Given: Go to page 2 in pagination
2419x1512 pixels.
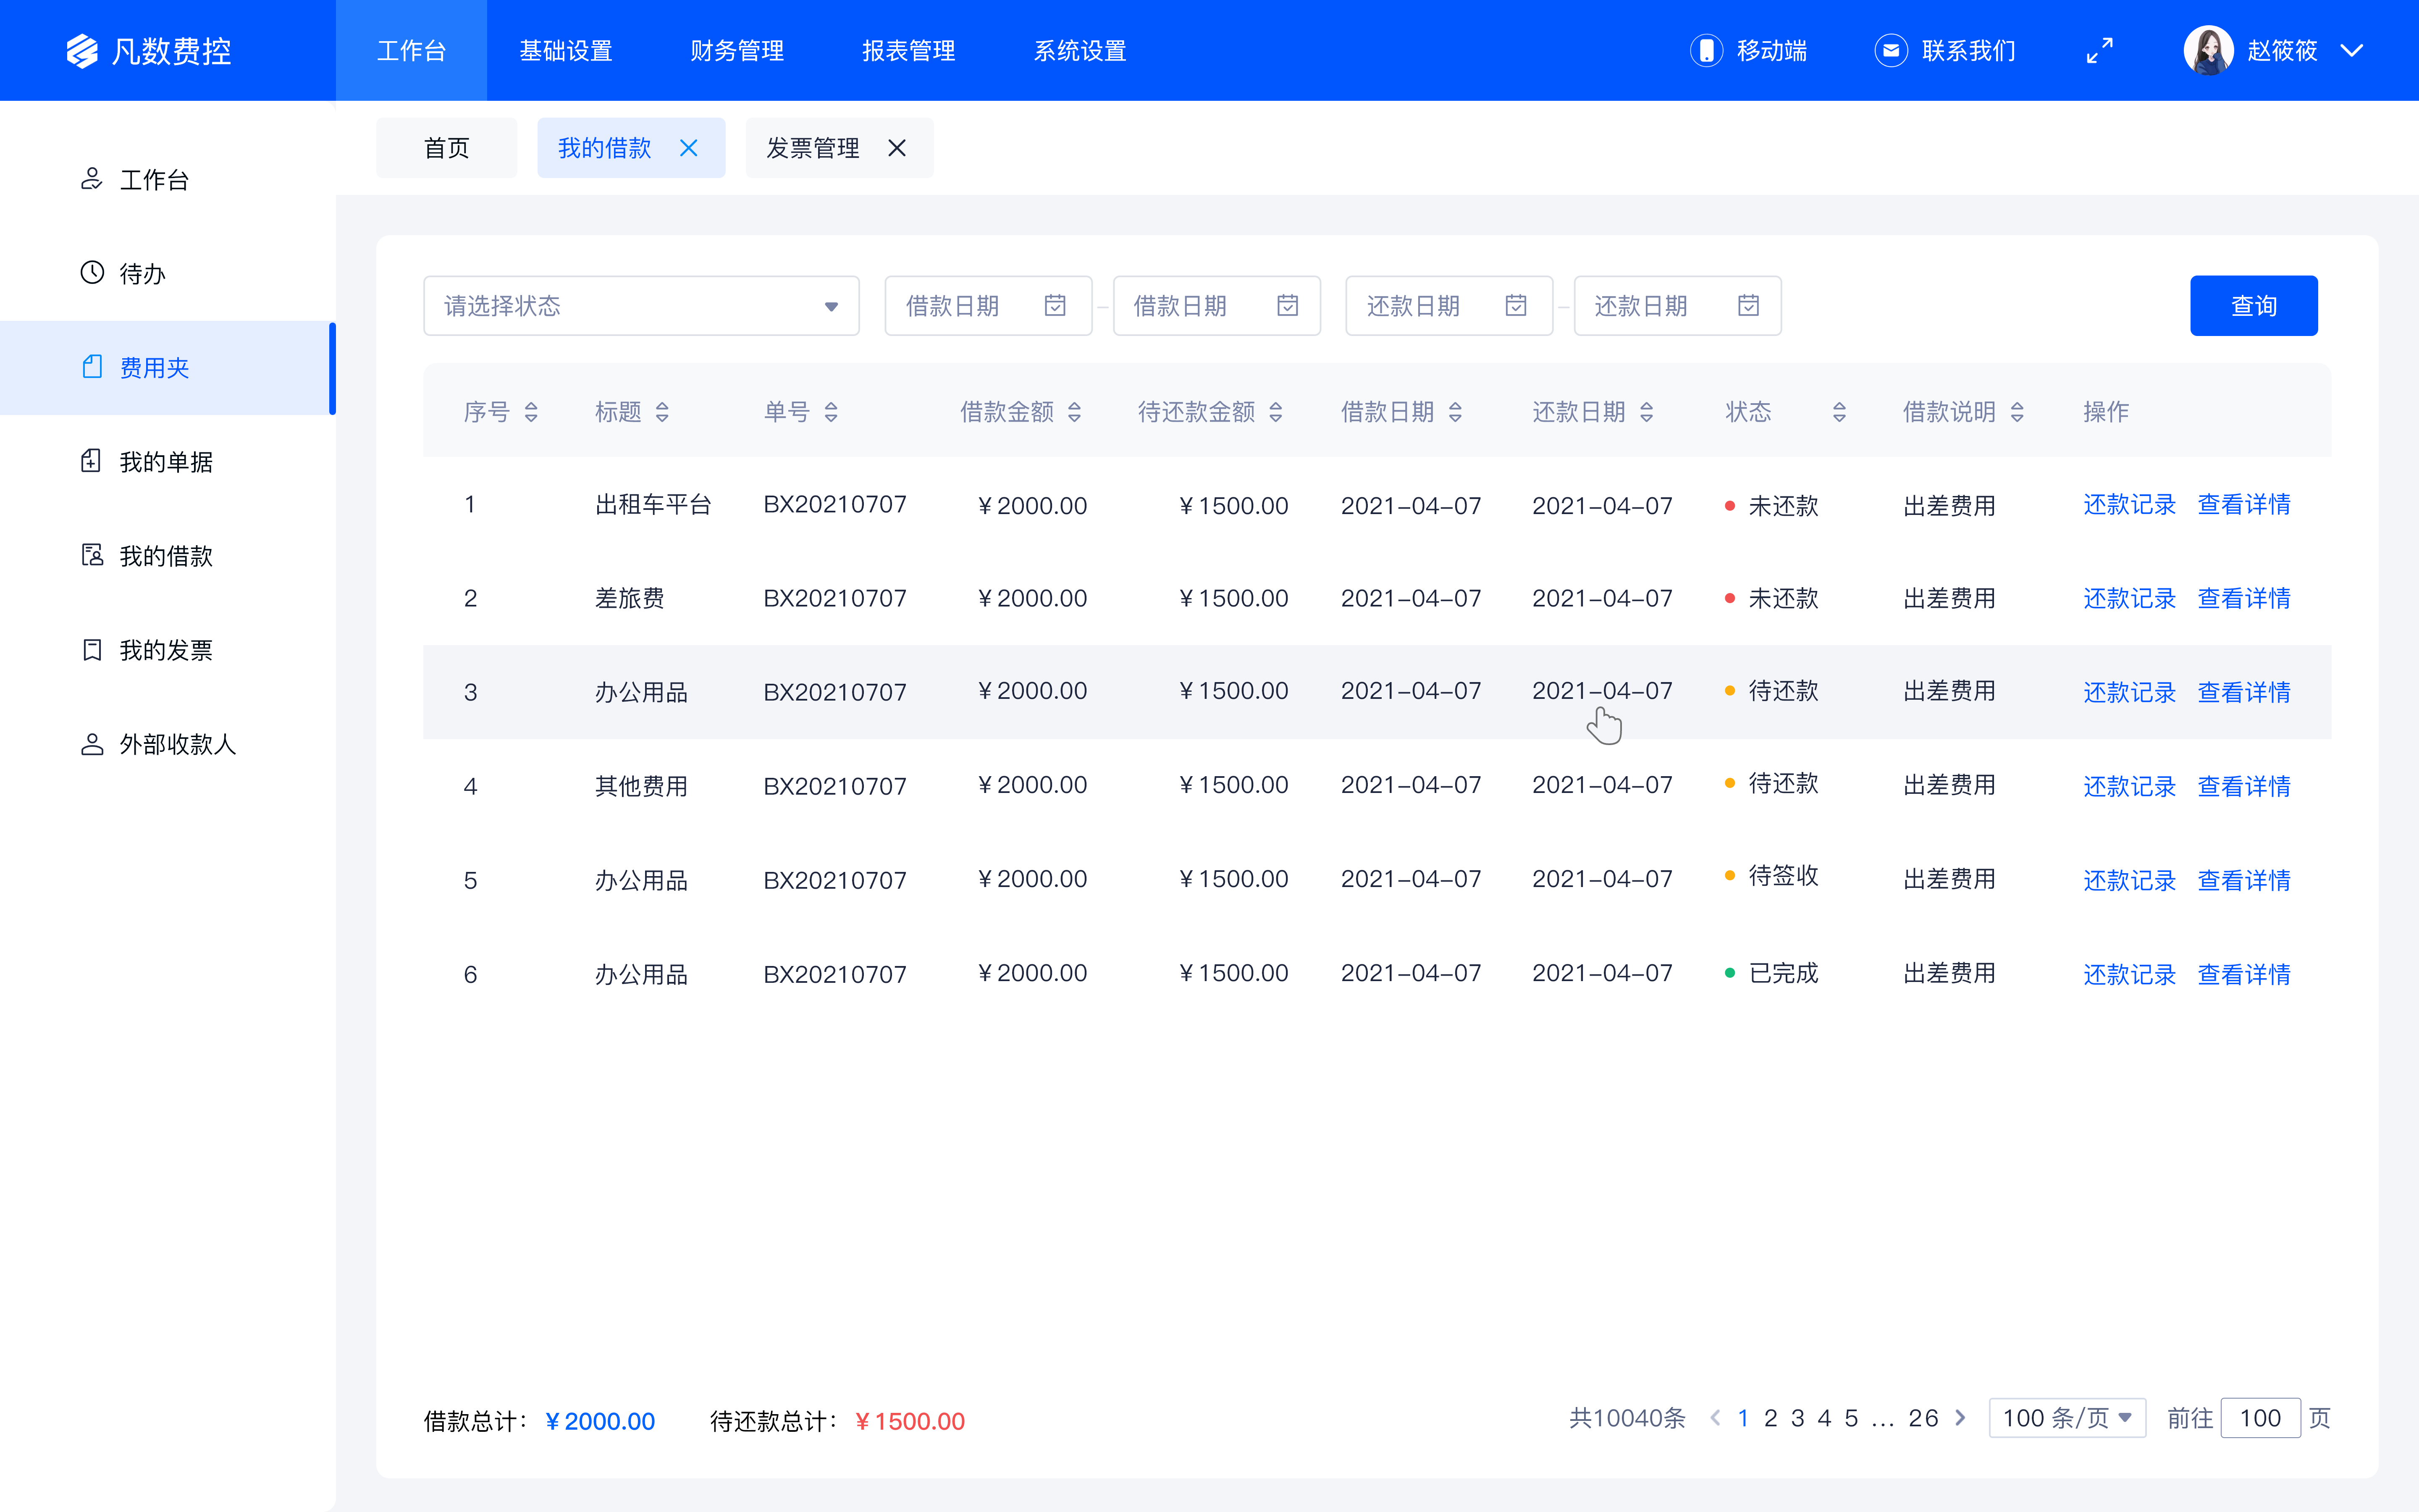Looking at the screenshot, I should click(1770, 1418).
